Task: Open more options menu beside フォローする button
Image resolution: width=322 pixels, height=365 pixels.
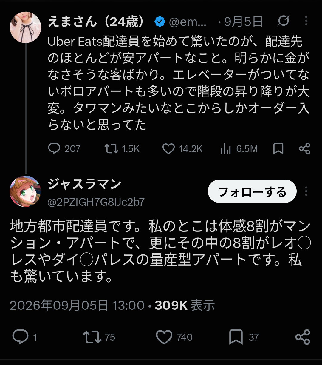Action: pyautogui.click(x=306, y=191)
